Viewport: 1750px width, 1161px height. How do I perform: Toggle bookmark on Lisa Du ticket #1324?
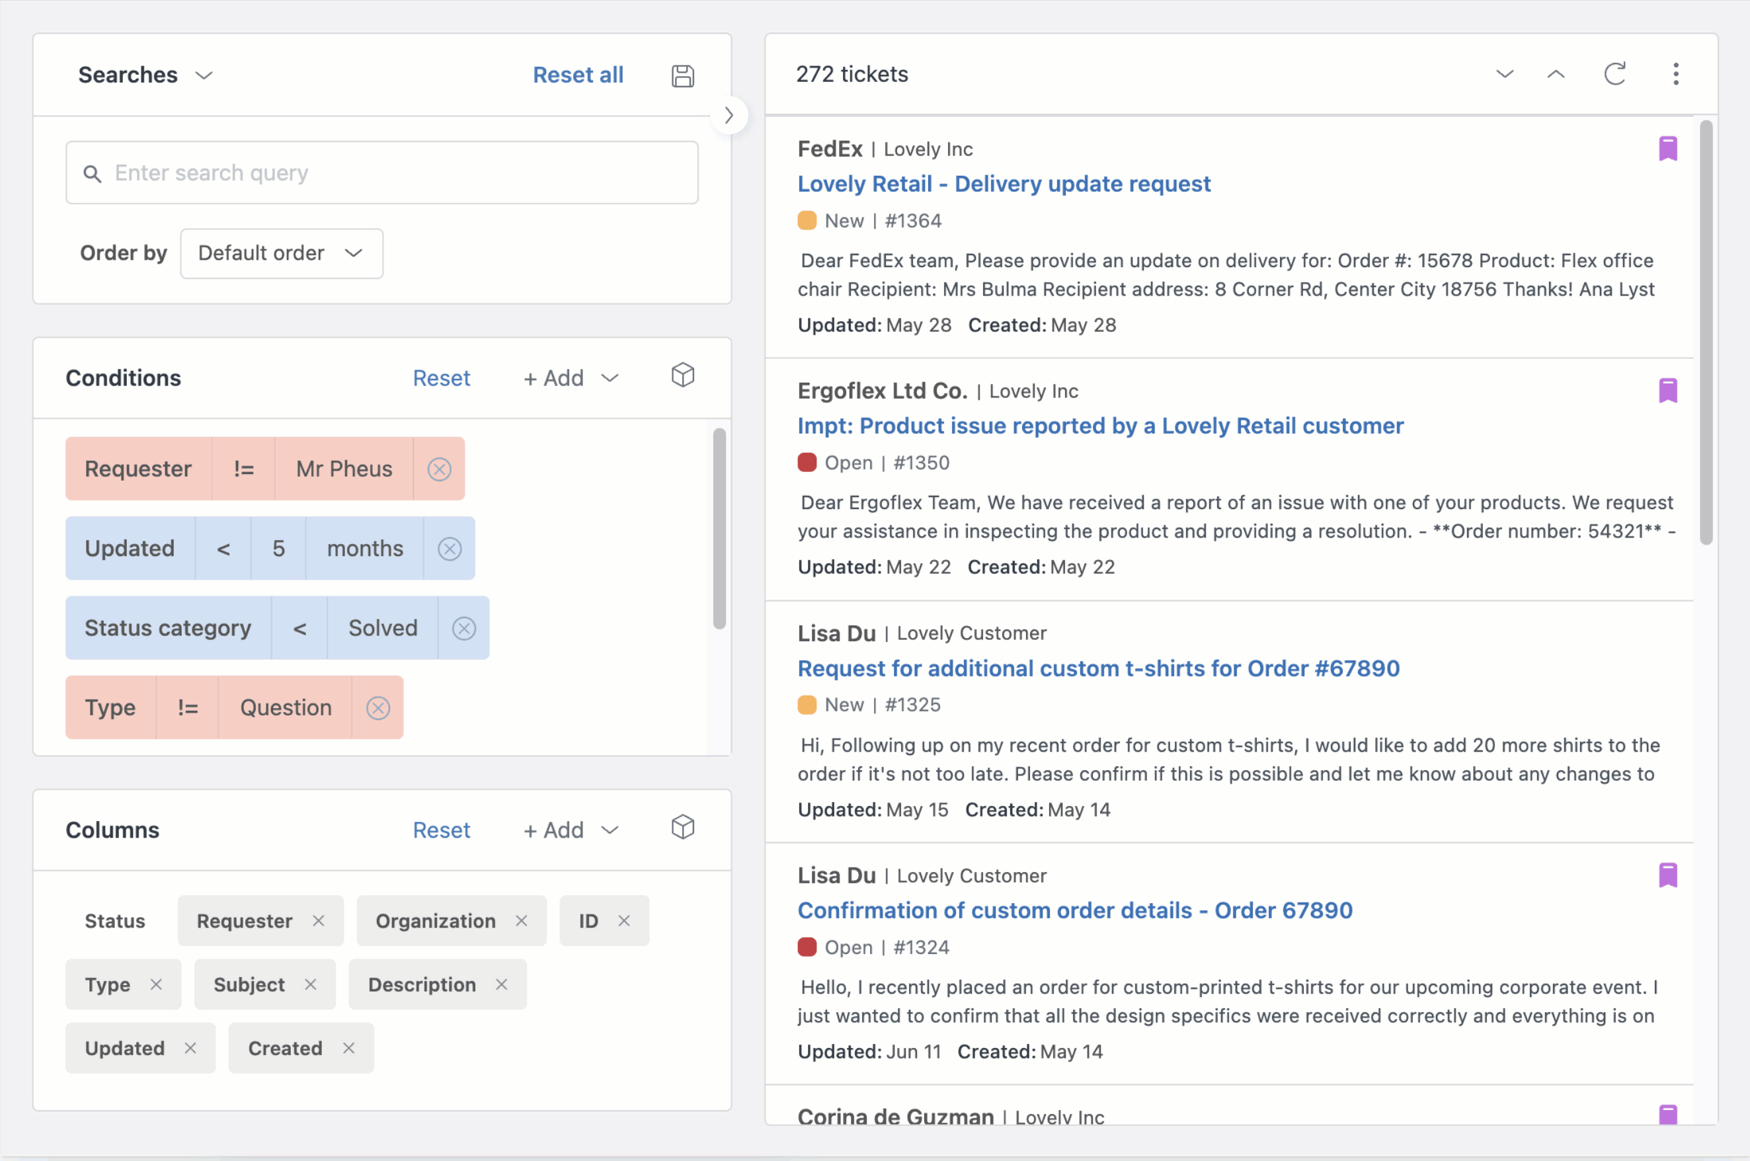[1667, 875]
